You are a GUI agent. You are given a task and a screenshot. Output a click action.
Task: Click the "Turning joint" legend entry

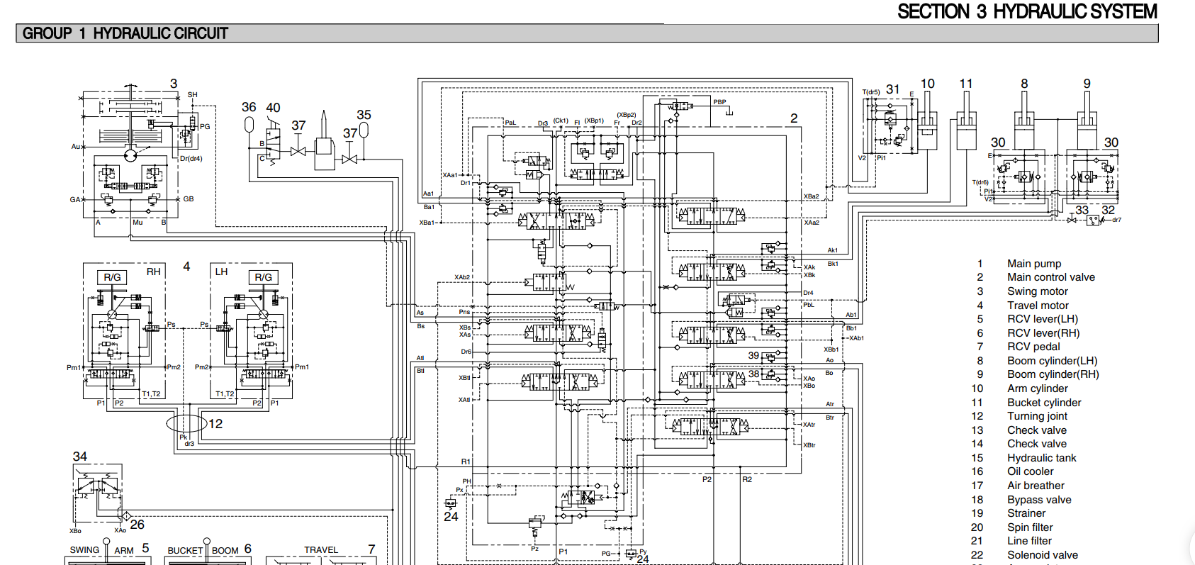pos(1037,416)
